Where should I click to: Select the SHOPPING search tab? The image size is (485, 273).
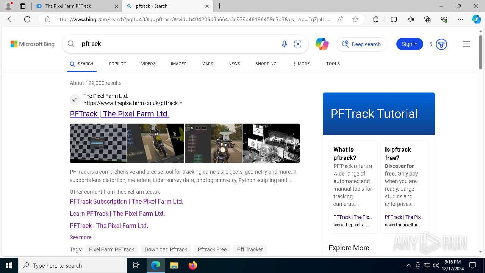(x=266, y=64)
